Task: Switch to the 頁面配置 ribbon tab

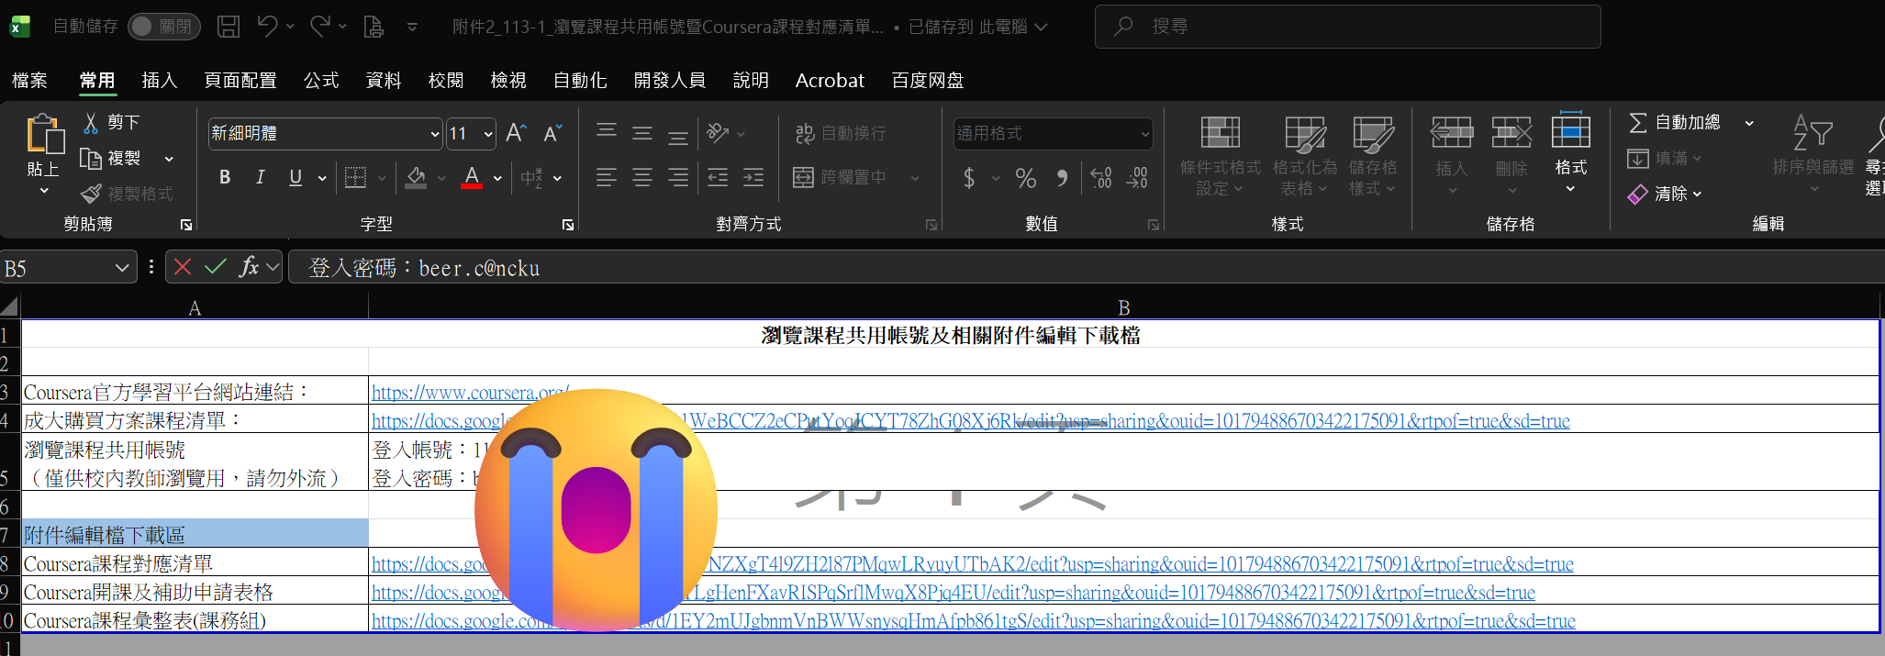Action: pos(240,81)
